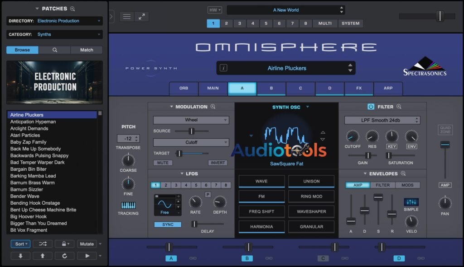The height and width of the screenshot is (267, 464).
Task: Click the Mutate button
Action: pos(86,244)
